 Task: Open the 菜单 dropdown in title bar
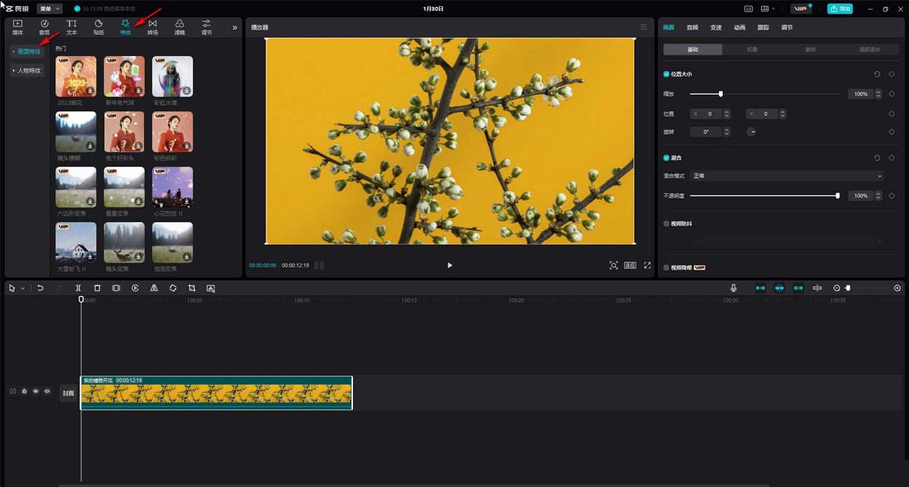coord(49,8)
